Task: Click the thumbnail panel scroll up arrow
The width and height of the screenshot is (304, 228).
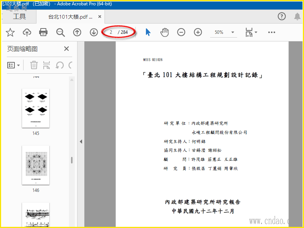Action: [72, 80]
